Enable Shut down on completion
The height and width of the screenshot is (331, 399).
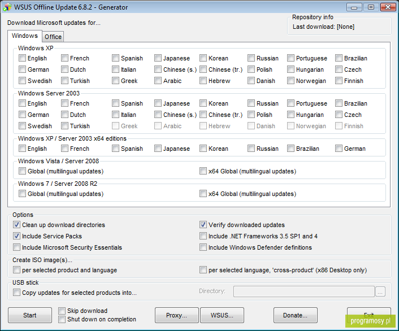[62, 319]
